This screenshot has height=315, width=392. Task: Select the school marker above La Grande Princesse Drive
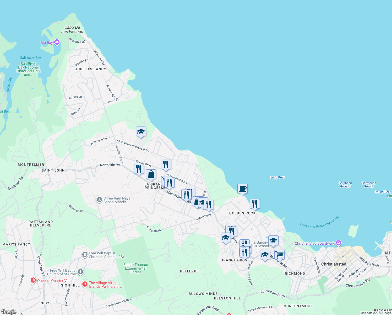tap(141, 132)
